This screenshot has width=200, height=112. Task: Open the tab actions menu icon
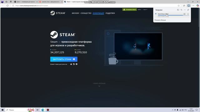(11, 2)
